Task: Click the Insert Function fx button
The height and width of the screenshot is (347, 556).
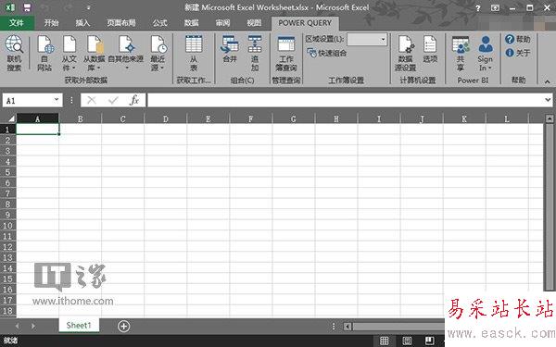Action: click(x=134, y=101)
